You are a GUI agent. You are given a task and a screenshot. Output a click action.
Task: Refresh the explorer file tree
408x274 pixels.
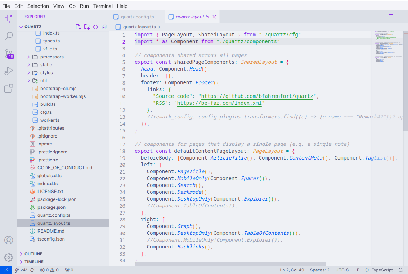[x=95, y=27]
